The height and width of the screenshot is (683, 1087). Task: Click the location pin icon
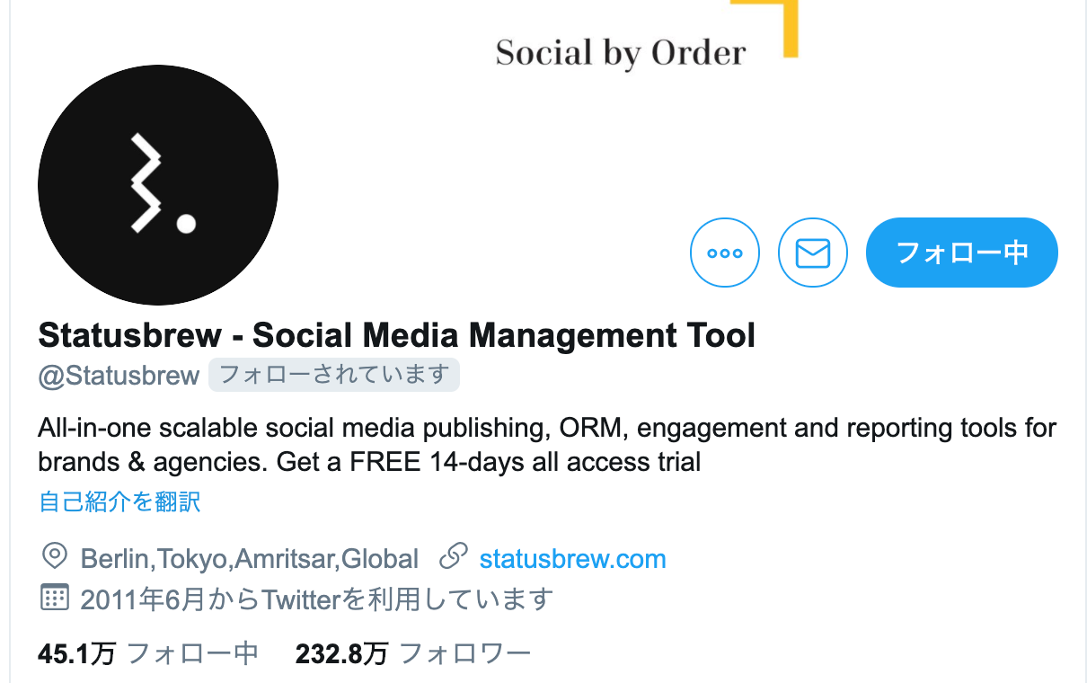55,557
